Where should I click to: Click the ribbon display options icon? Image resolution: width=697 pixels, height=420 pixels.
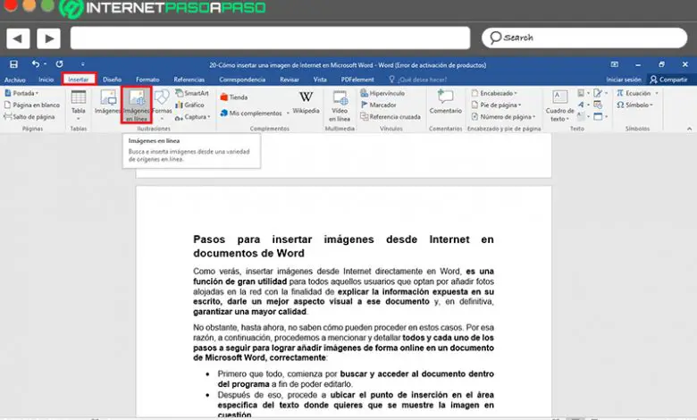(614, 64)
